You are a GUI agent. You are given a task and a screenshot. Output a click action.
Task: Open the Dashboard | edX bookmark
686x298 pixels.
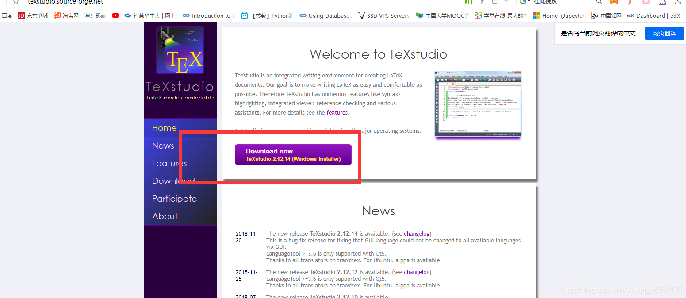654,15
